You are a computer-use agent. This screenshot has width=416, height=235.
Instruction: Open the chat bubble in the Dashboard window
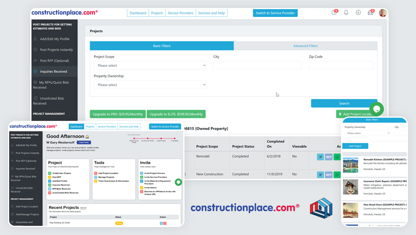[179, 182]
